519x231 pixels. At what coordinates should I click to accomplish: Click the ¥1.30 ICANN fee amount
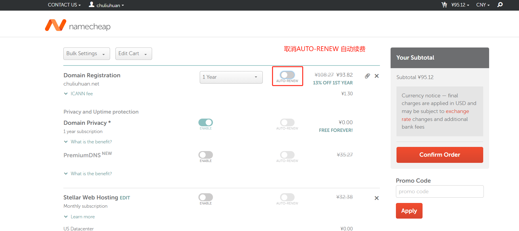pos(347,94)
